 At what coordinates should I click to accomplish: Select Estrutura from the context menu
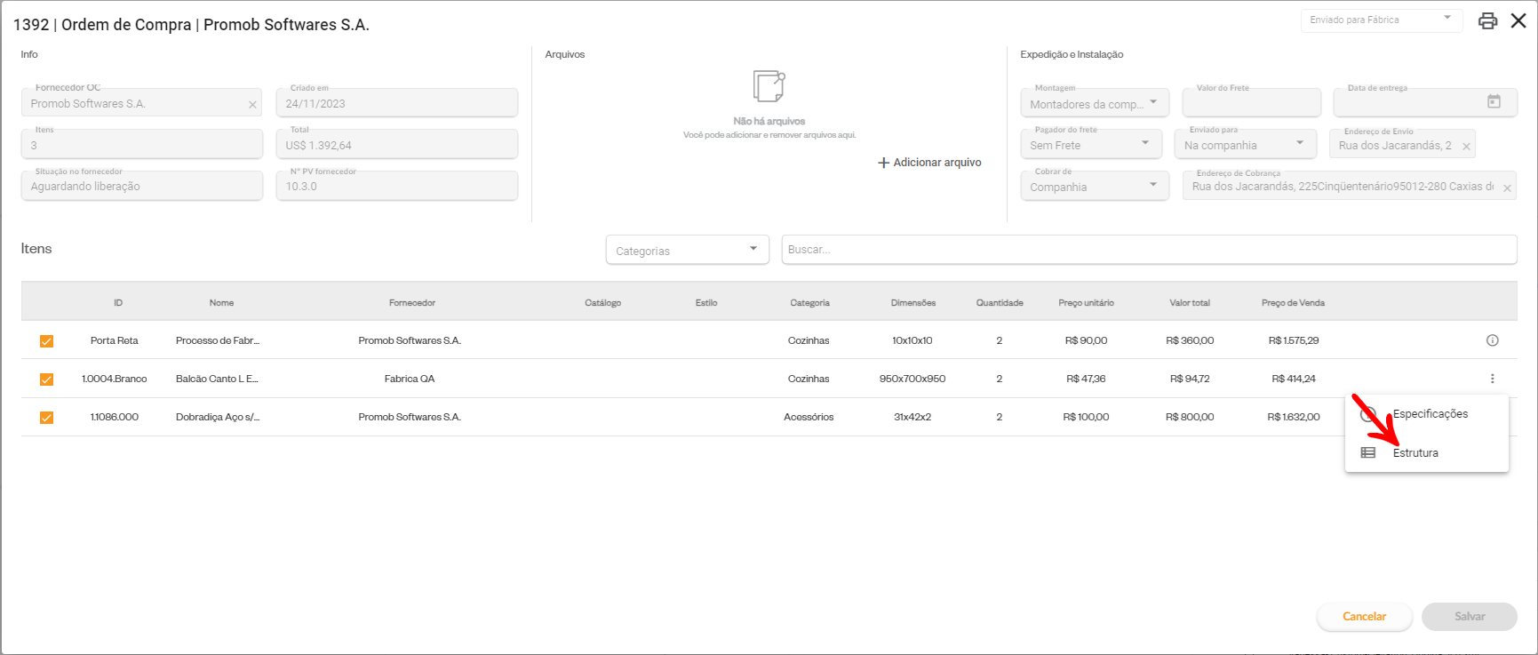tap(1427, 453)
